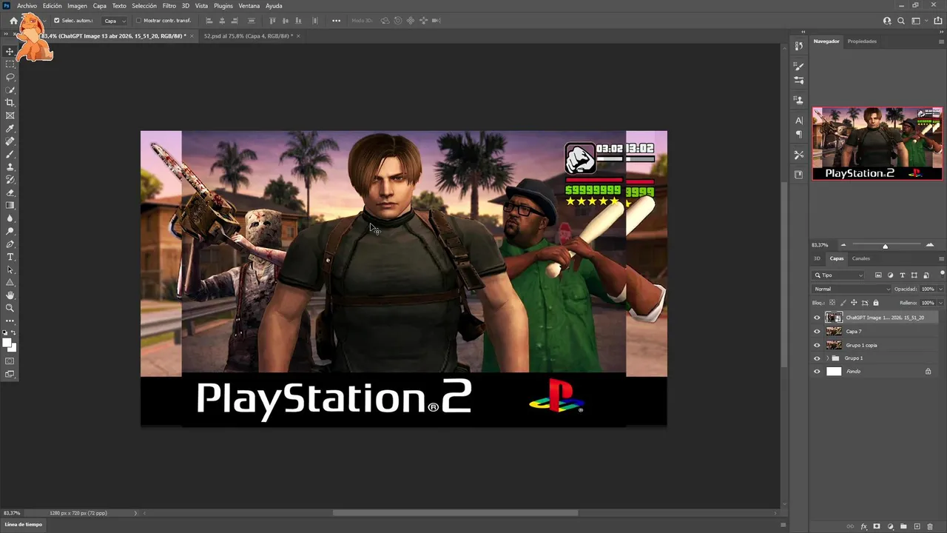Filter layers by type layer icon
Image resolution: width=947 pixels, height=533 pixels.
[x=902, y=275]
